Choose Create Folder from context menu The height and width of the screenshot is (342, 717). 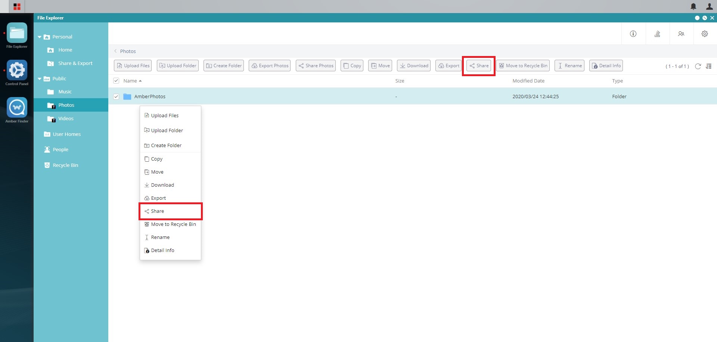[170, 145]
